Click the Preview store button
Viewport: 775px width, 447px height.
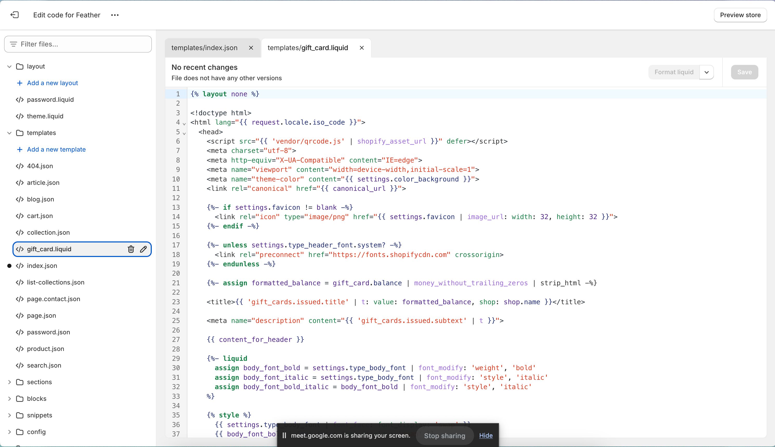click(740, 15)
